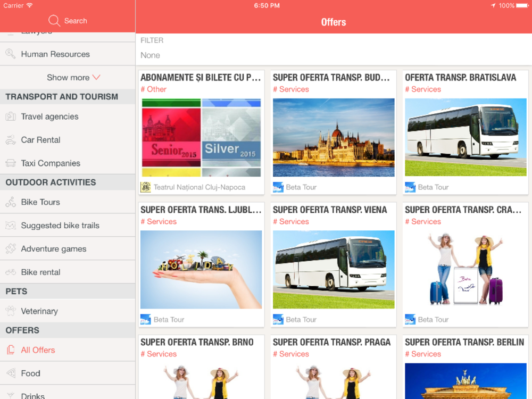Click the Food pizza slice icon

[11, 373]
